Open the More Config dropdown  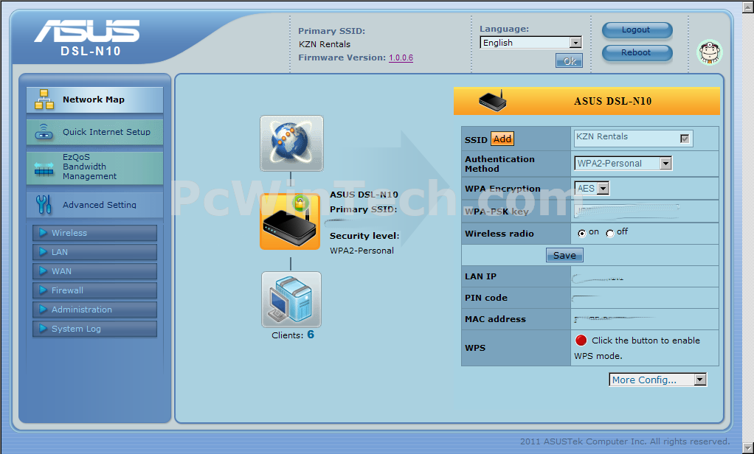pos(658,380)
